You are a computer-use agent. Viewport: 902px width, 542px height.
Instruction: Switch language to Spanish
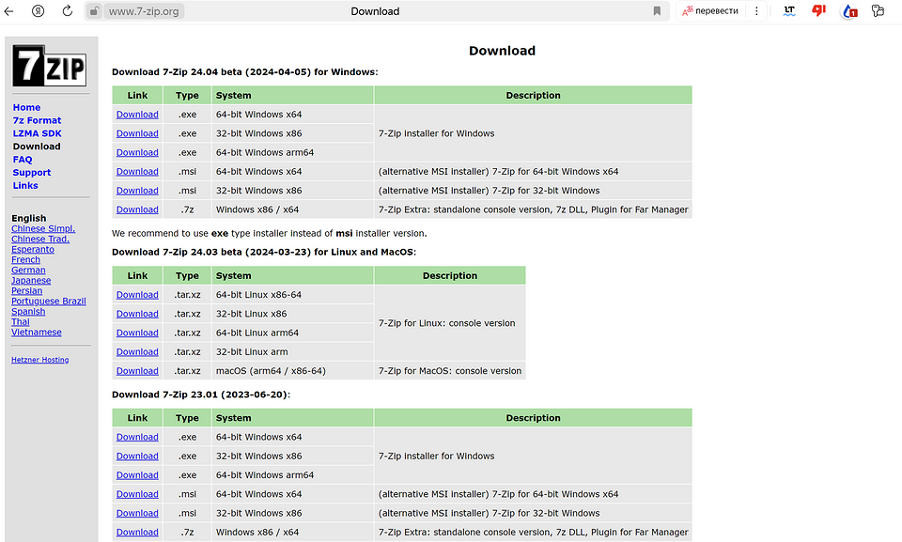click(28, 311)
